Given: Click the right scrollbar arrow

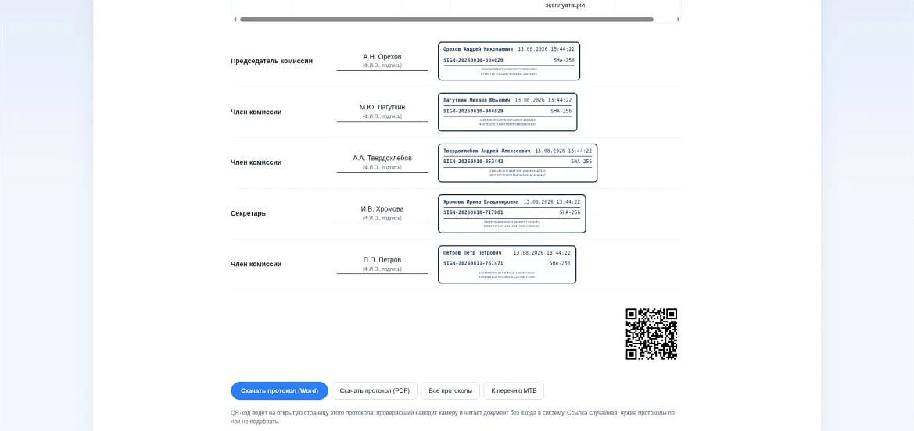Looking at the screenshot, I should (x=678, y=20).
